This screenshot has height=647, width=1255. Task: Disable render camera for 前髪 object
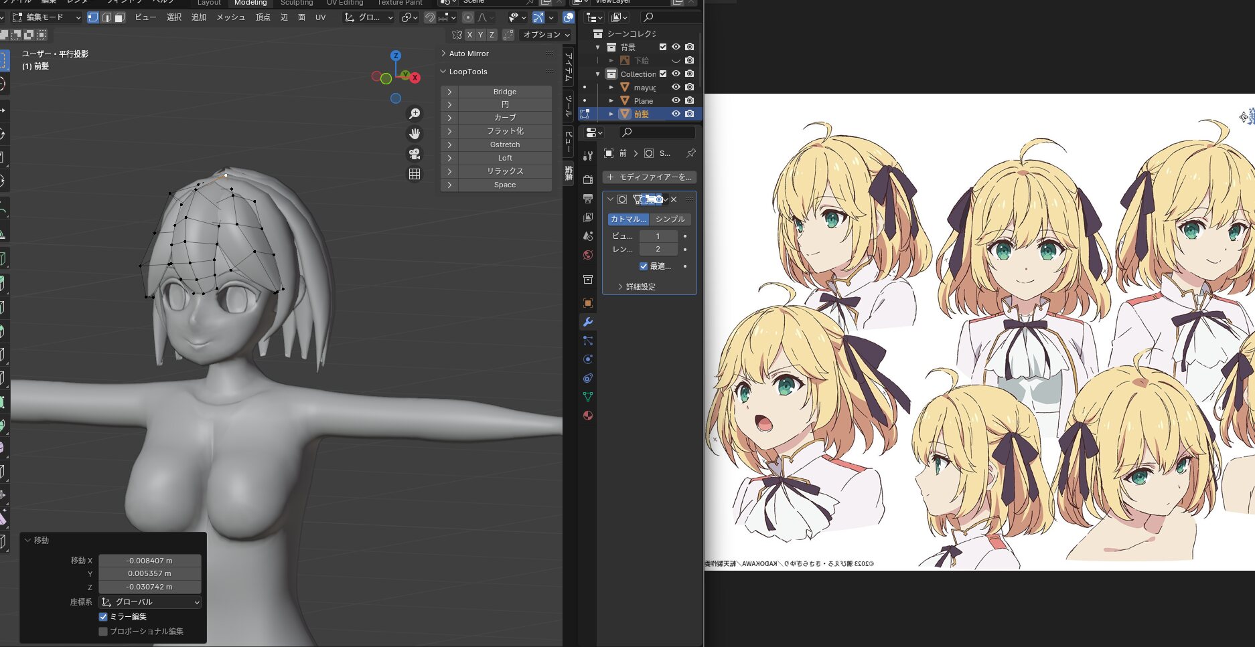[689, 114]
